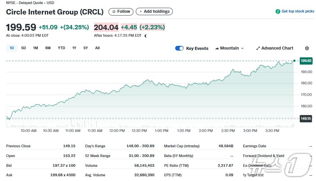Image resolution: width=316 pixels, height=181 pixels.
Task: Click the 199.82 current price marker
Action: pyautogui.click(x=306, y=61)
